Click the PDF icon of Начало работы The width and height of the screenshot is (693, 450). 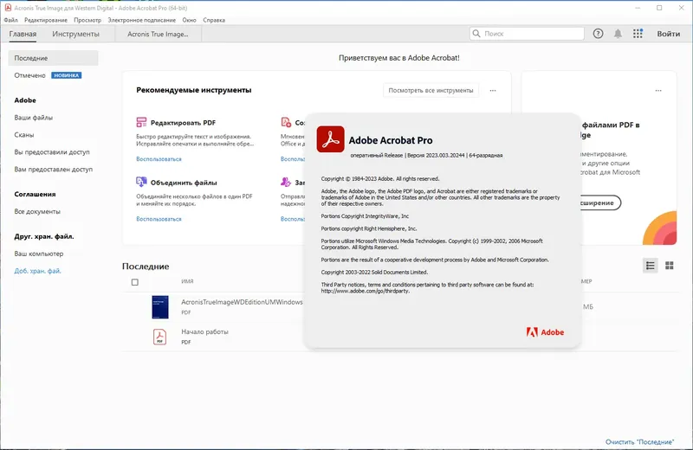[x=159, y=337]
